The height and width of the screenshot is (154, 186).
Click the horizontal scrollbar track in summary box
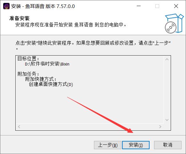point(89,127)
